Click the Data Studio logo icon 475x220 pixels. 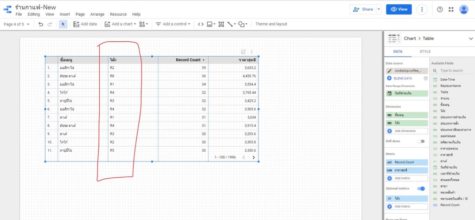[7, 10]
